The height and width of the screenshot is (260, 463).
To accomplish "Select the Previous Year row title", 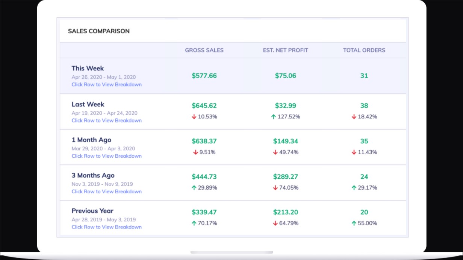I will coord(92,211).
